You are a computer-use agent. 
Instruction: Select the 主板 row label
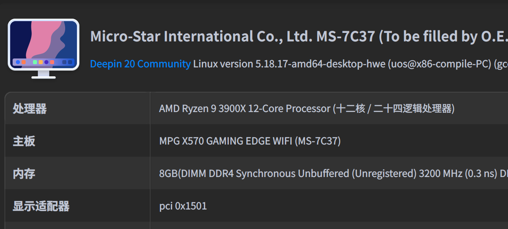24,141
